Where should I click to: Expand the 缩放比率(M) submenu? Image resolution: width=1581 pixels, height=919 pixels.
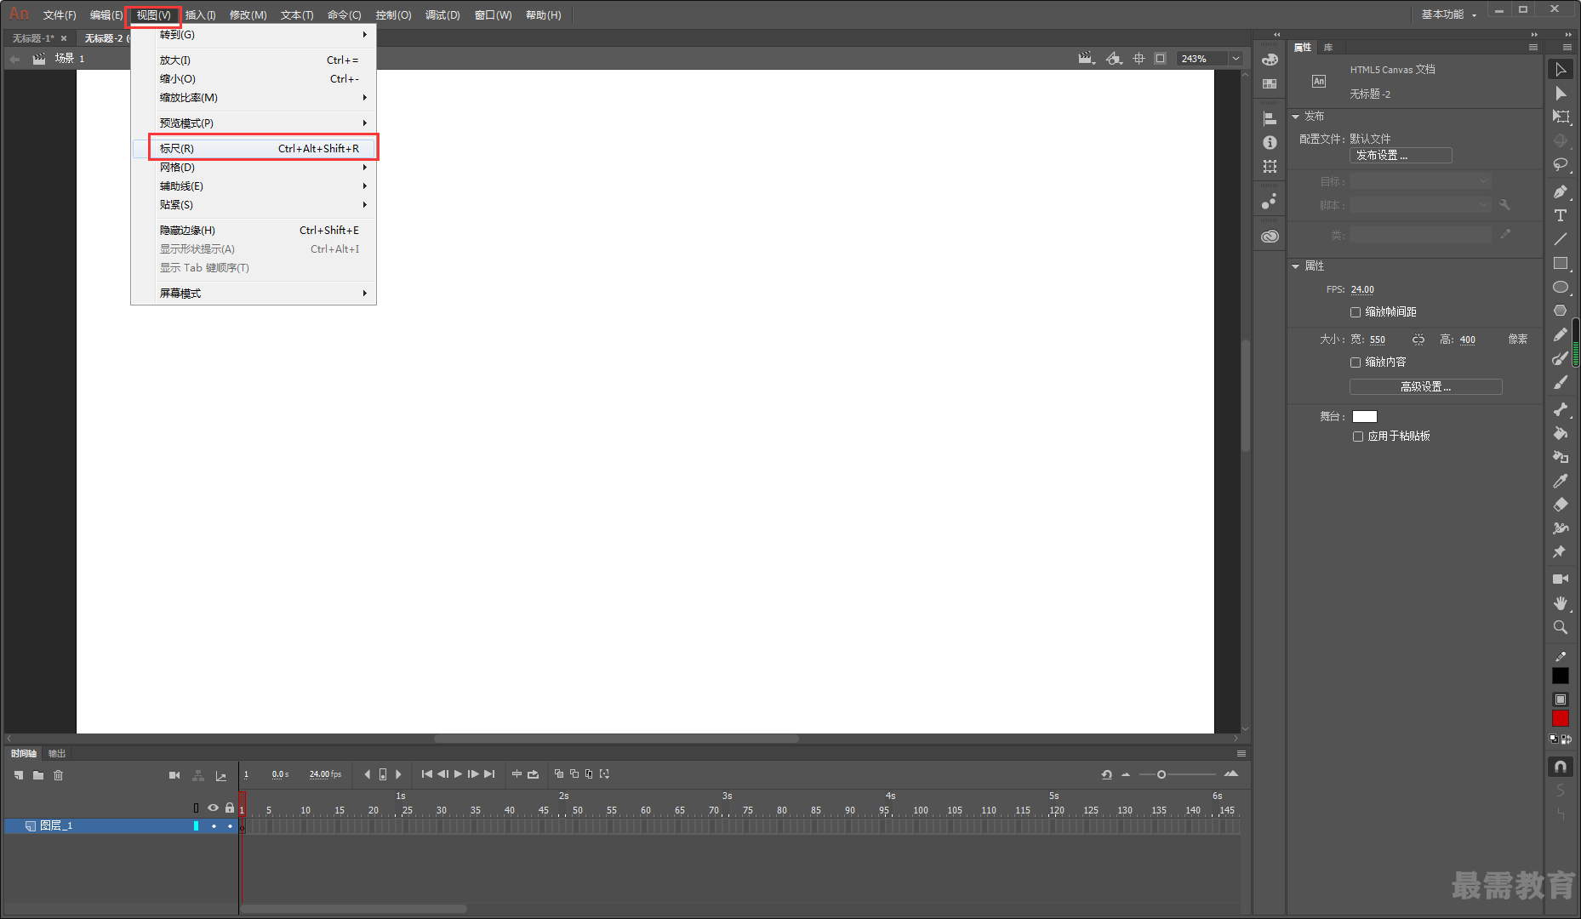click(254, 98)
